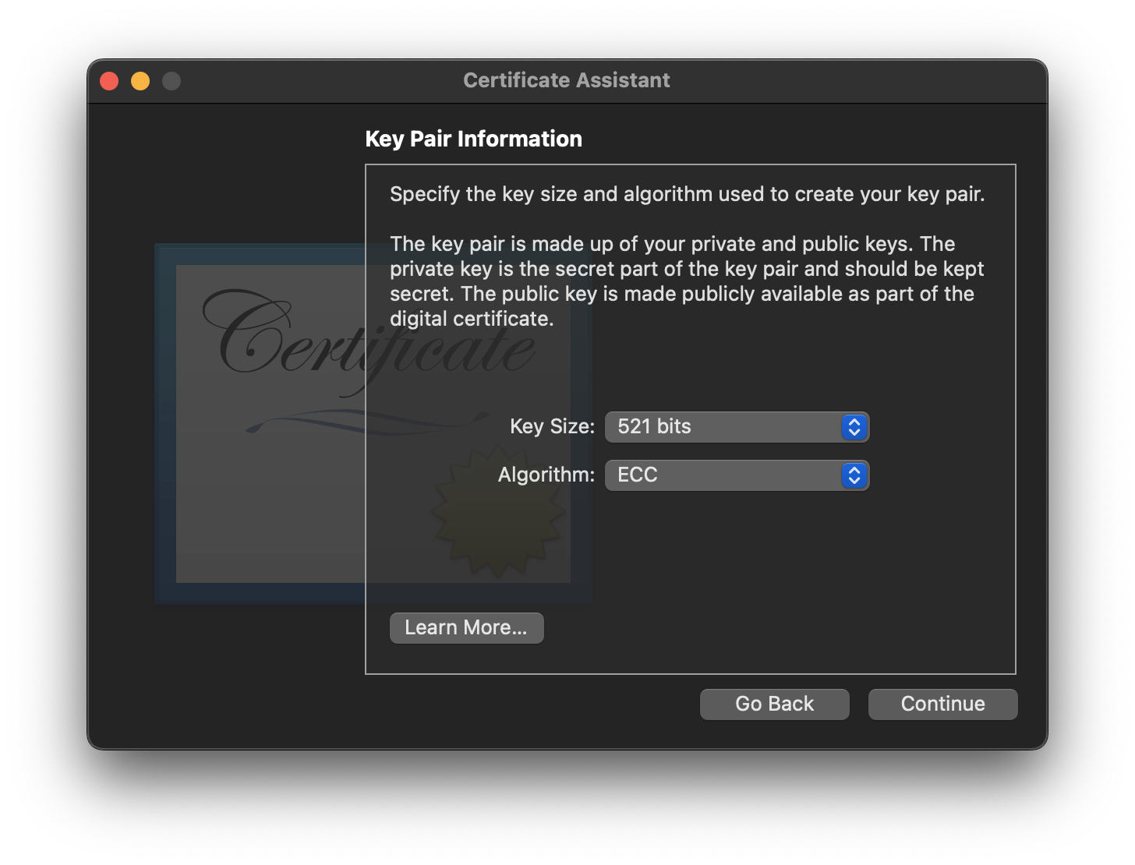
Task: Click the Algorithm label
Action: 545,475
